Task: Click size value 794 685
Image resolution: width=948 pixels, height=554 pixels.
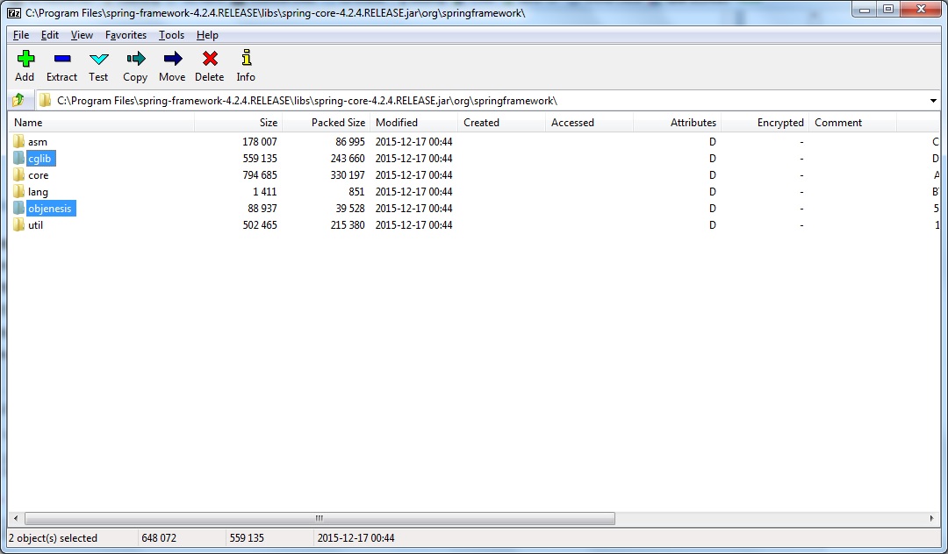Action: (x=259, y=175)
